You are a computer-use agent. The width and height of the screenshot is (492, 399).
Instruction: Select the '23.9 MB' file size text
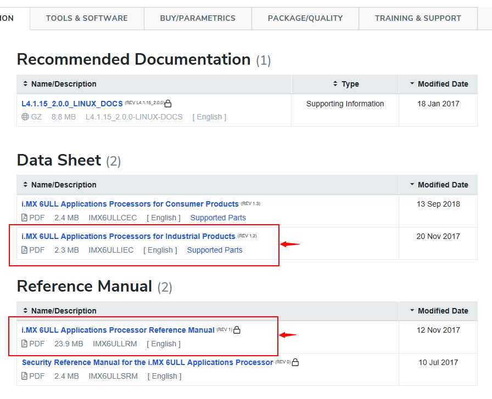coord(69,344)
